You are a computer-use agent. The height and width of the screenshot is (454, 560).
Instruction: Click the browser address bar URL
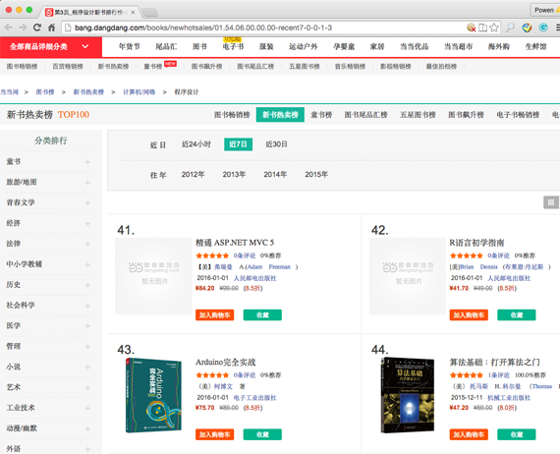[203, 28]
